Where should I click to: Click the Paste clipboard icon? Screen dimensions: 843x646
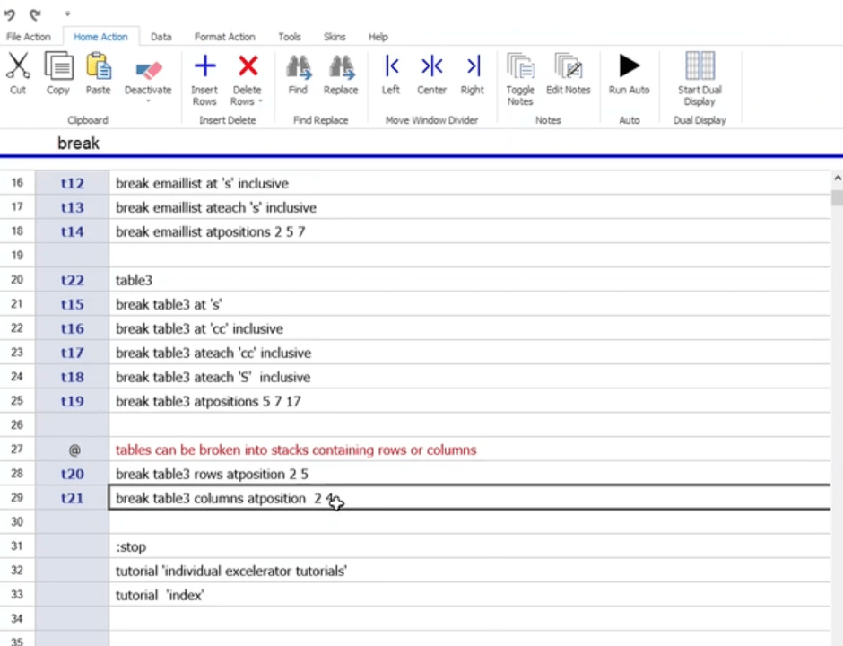click(x=98, y=67)
